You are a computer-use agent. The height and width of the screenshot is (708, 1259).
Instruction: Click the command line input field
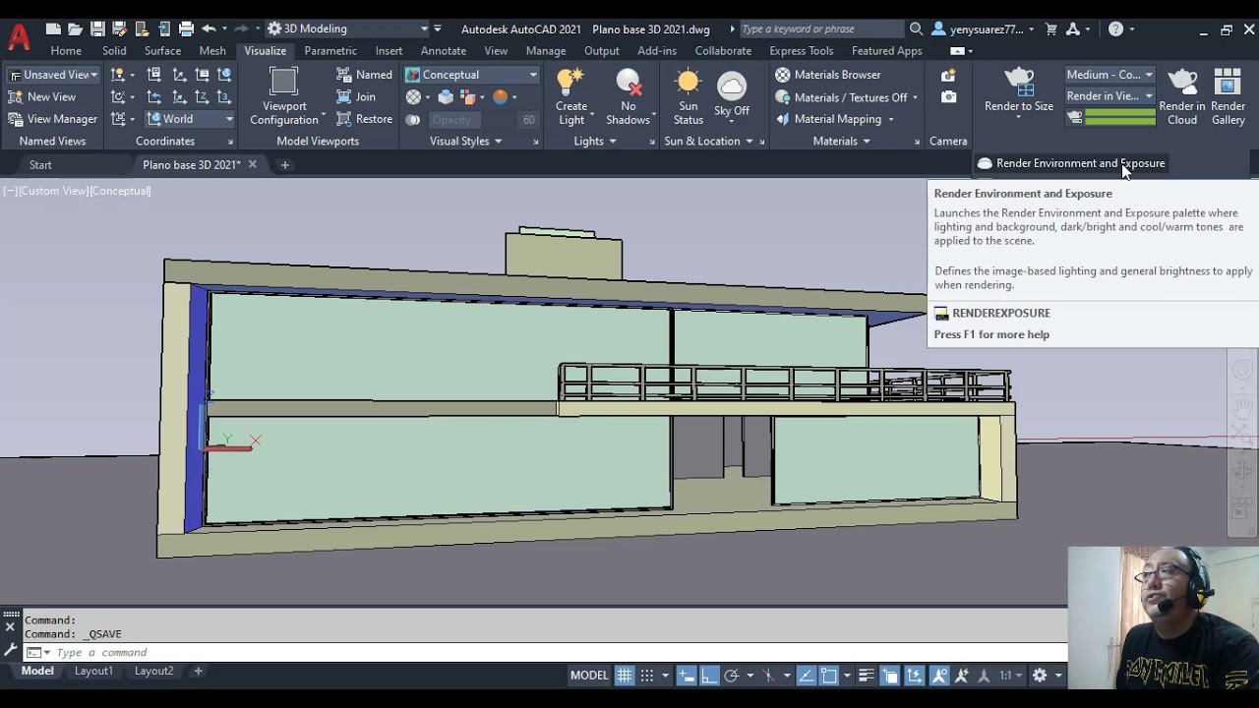559,653
